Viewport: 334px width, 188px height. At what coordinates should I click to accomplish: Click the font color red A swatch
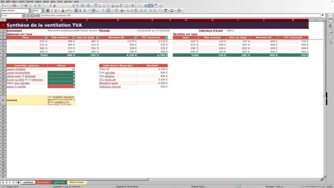(x=63, y=10)
